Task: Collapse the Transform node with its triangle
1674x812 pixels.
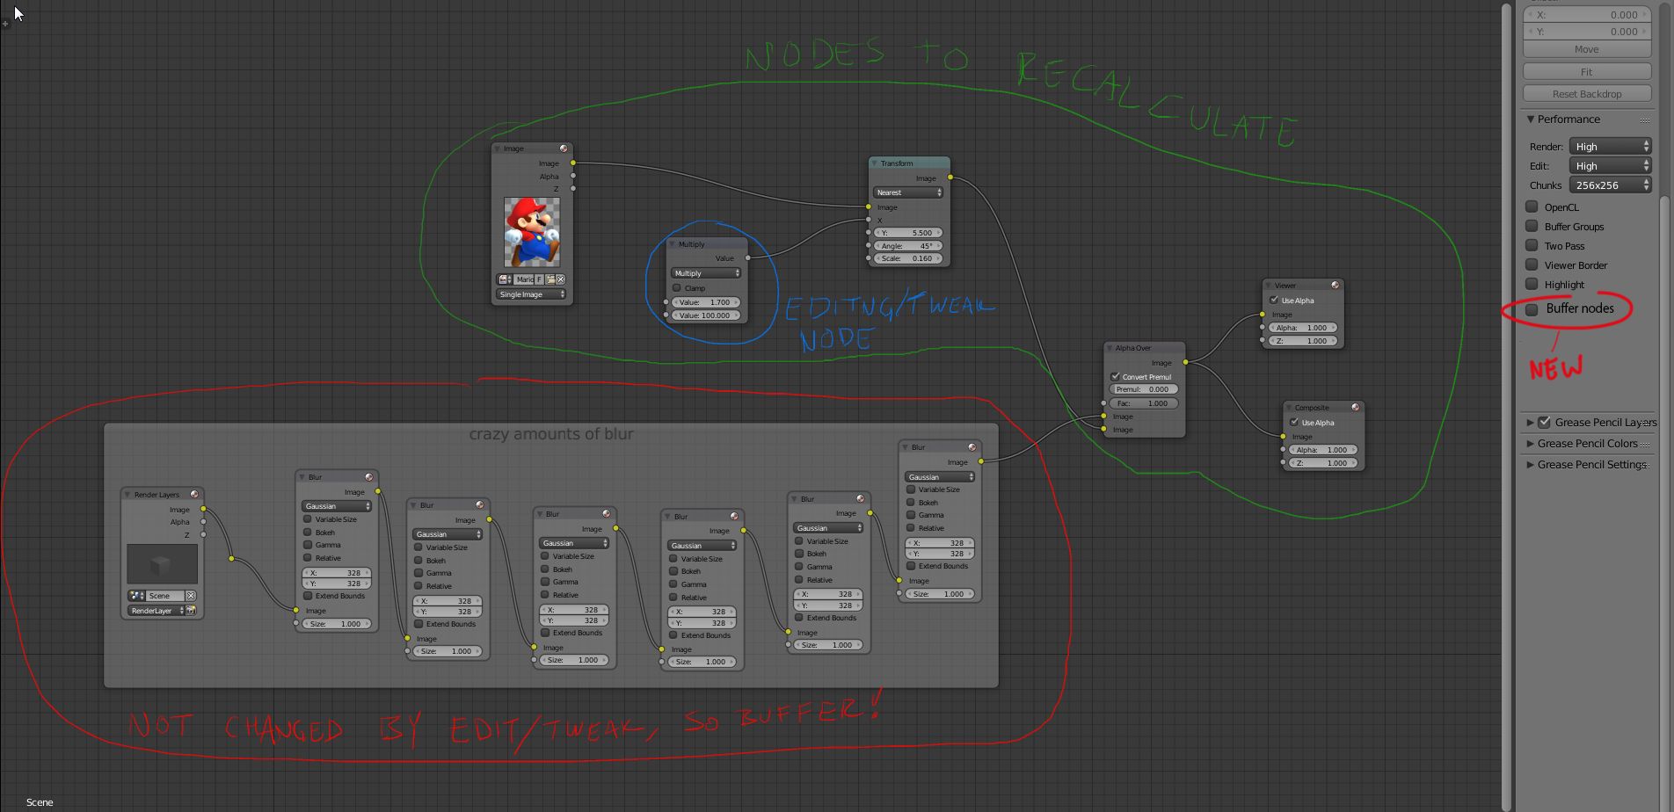Action: (875, 163)
